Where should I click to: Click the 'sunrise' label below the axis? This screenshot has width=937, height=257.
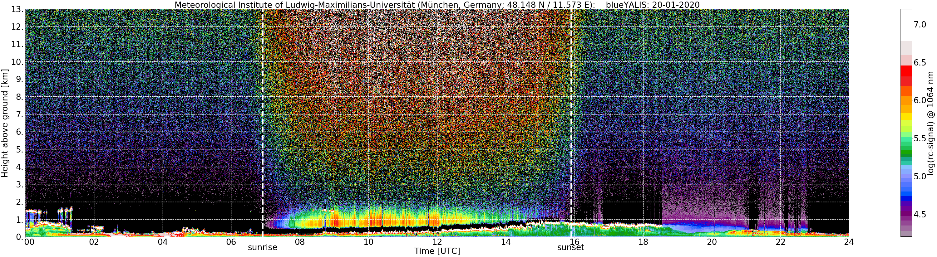[x=263, y=248]
